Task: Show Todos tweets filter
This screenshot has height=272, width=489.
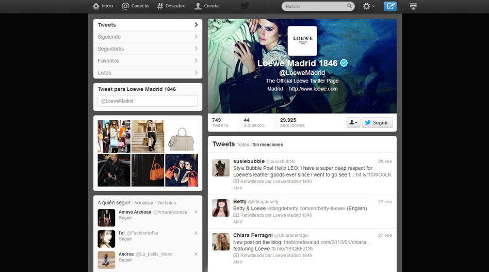Action: (242, 145)
